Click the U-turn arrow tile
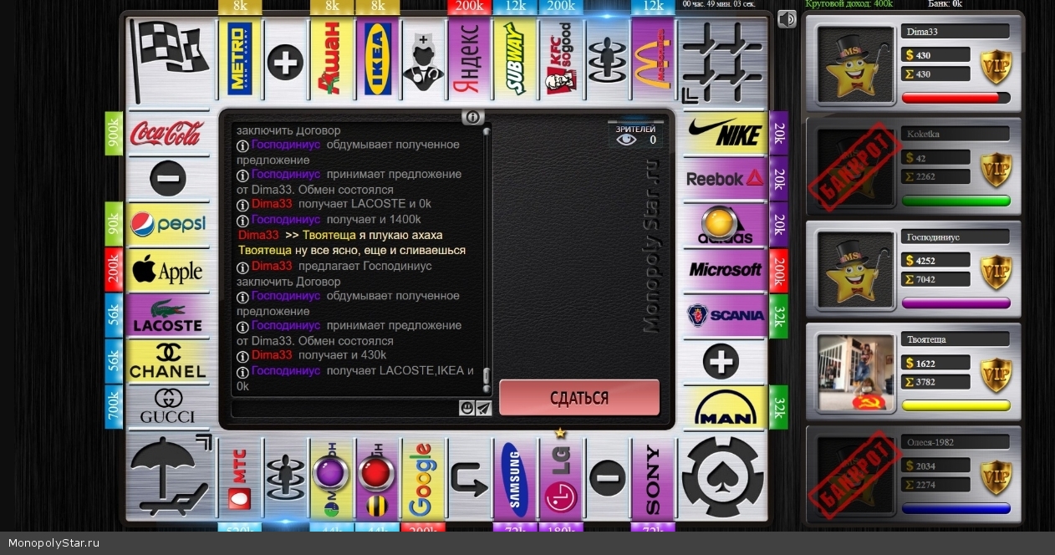 point(468,477)
